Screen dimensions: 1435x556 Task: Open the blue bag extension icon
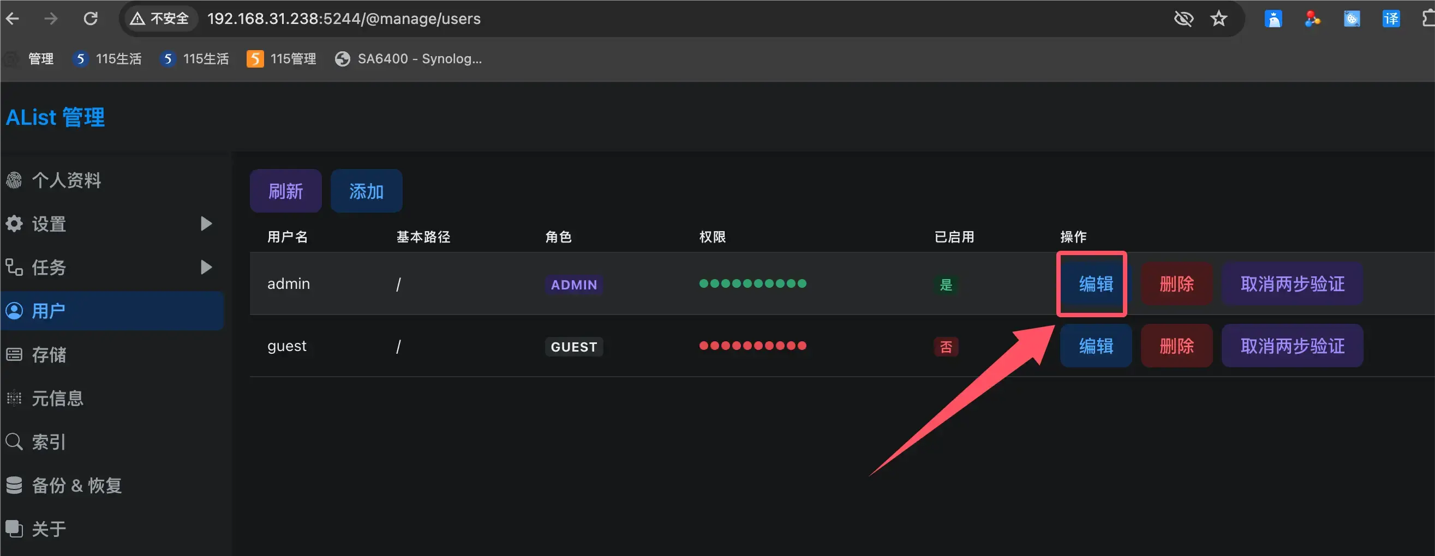pos(1273,19)
